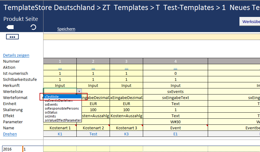Screen dimensions: 260x152
Task: Click the Drehen link
Action: pyautogui.click(x=10, y=134)
